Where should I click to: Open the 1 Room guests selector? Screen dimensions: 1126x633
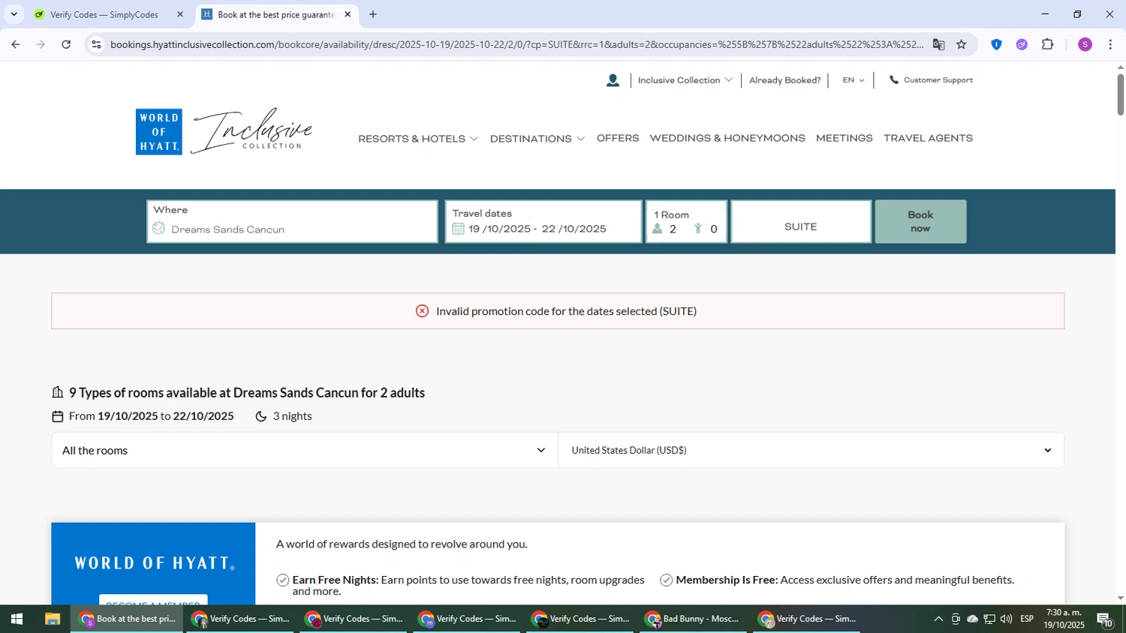[x=686, y=221]
